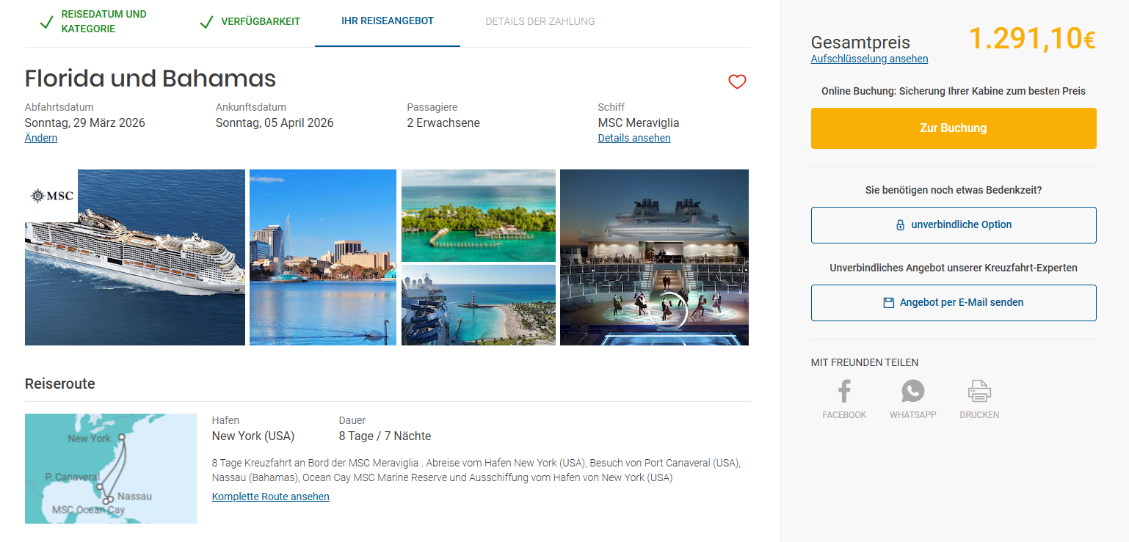Select the Ihr Reiseangebot tab
Image resolution: width=1129 pixels, height=542 pixels.
click(388, 21)
